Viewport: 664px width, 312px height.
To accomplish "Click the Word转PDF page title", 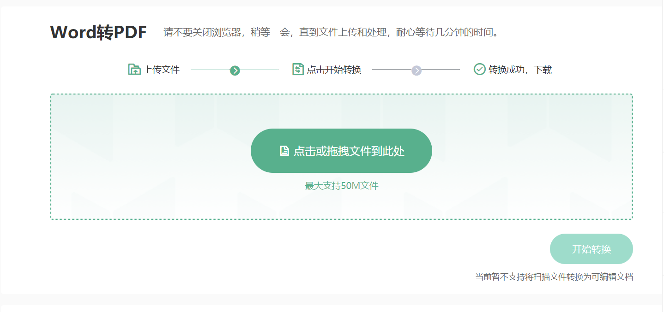I will (x=98, y=32).
